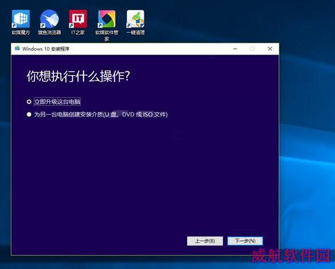This screenshot has height=269, width=335.
Task: Click the Windows 10 setup title bar icon
Action: click(17, 48)
